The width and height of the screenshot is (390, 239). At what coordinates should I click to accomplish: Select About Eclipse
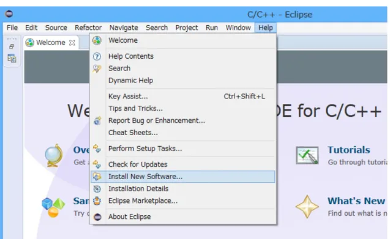tap(184, 216)
